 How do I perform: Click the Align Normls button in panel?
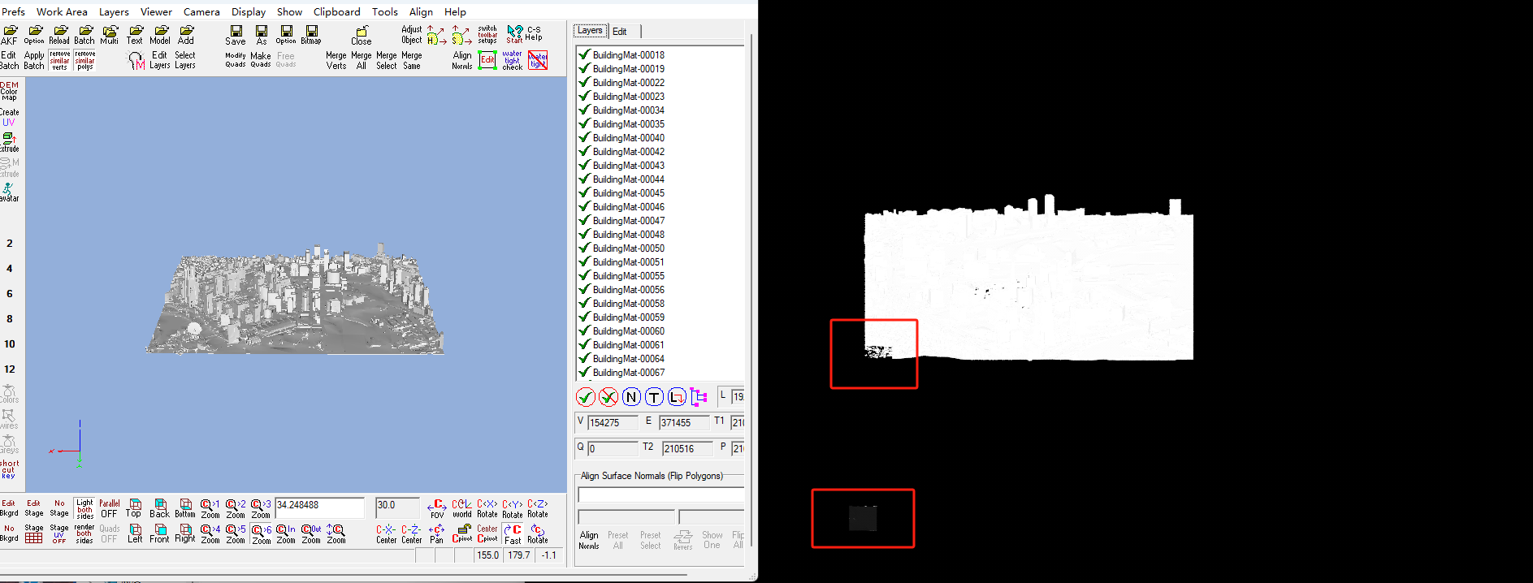point(589,540)
